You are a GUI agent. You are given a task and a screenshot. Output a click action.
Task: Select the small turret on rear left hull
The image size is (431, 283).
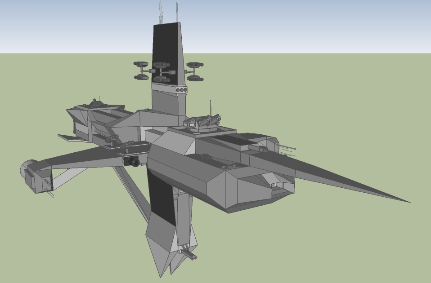[95, 104]
